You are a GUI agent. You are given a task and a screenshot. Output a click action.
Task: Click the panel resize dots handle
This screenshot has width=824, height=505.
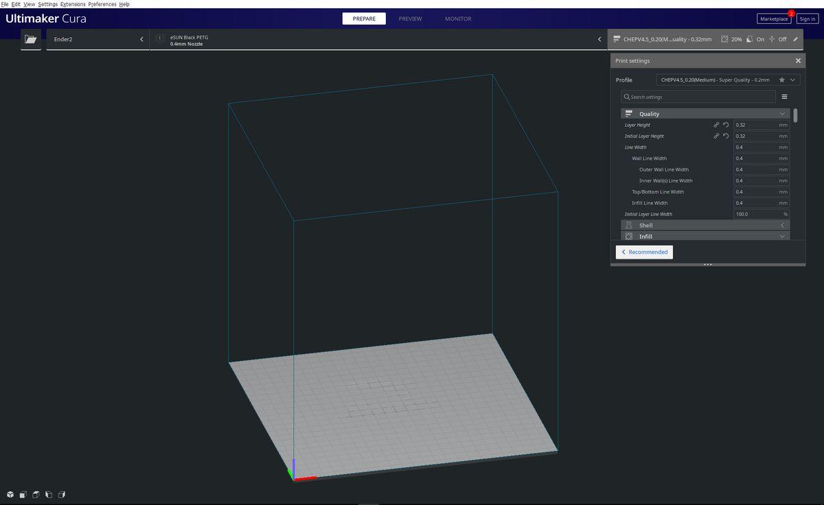pos(708,264)
